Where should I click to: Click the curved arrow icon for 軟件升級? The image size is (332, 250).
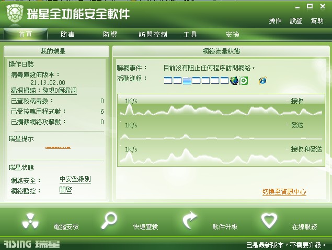click(190, 221)
